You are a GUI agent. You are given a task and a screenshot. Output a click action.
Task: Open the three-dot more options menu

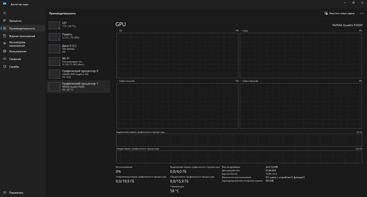pos(362,13)
